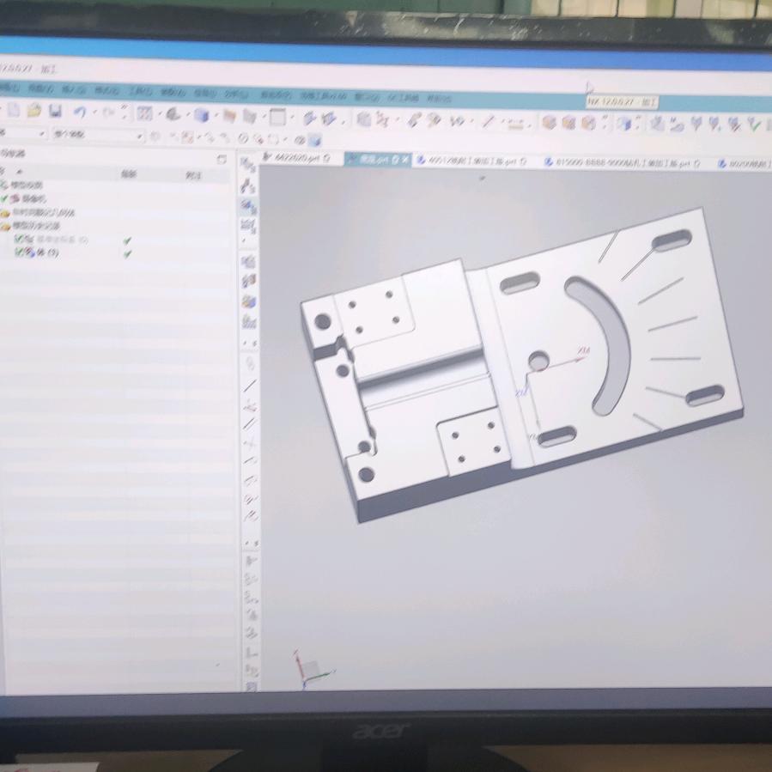Save the part with the floppy disk icon
Image resolution: width=772 pixels, height=772 pixels.
click(55, 111)
